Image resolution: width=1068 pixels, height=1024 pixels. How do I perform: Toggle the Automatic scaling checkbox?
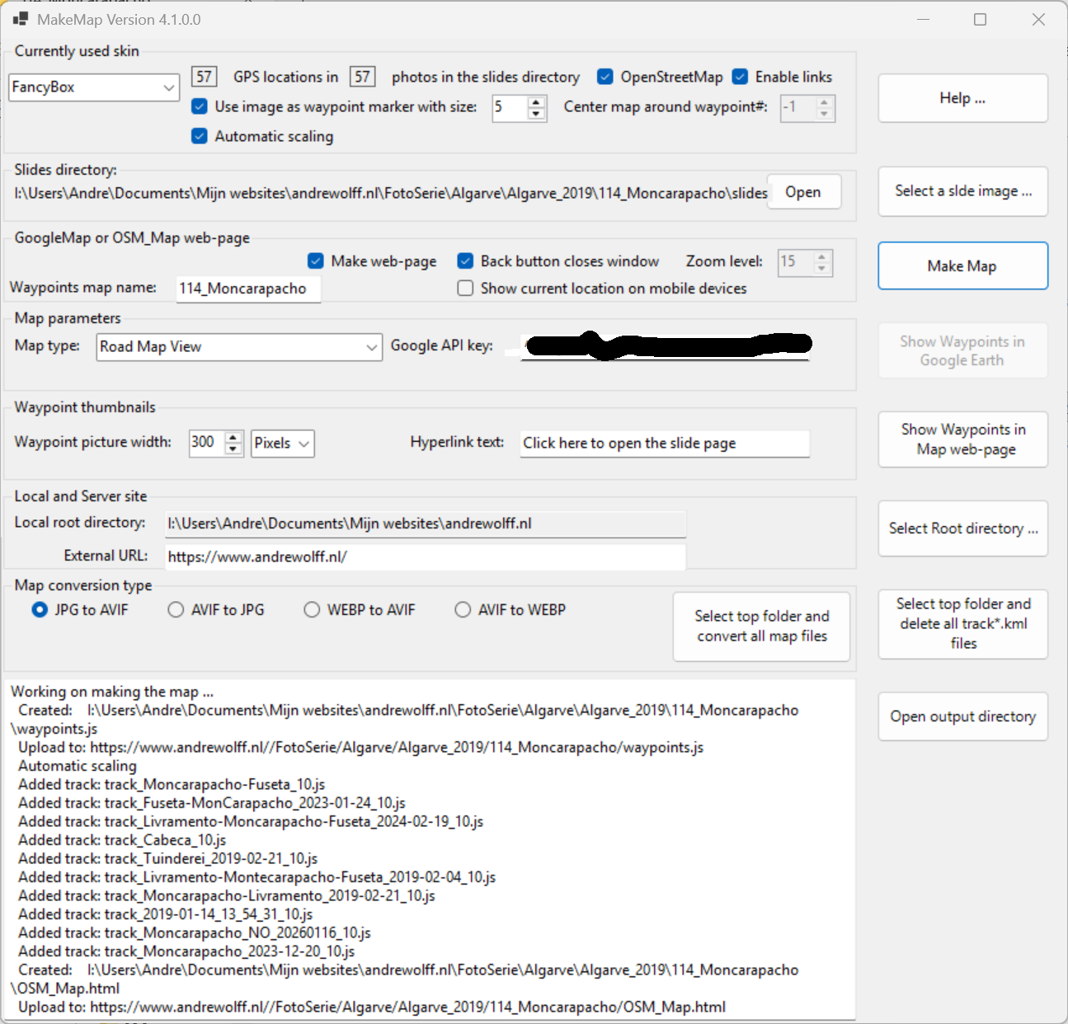pyautogui.click(x=200, y=136)
